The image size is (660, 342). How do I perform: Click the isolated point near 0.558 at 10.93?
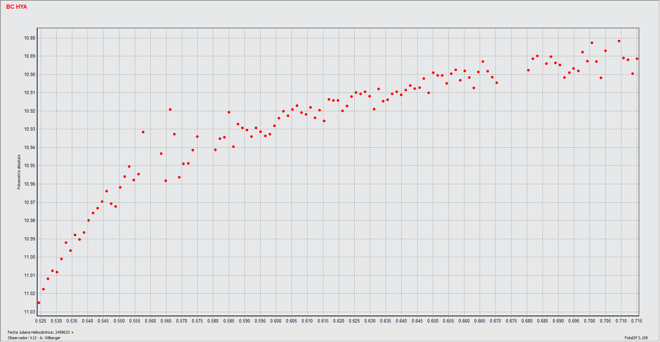coord(143,132)
